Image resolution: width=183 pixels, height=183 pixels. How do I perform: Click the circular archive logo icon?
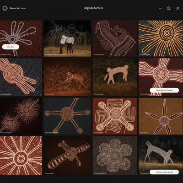coord(5,8)
